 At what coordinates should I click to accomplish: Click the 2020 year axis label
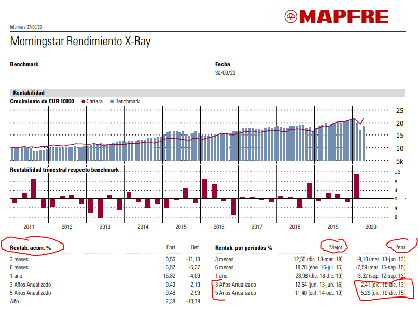coord(371,227)
